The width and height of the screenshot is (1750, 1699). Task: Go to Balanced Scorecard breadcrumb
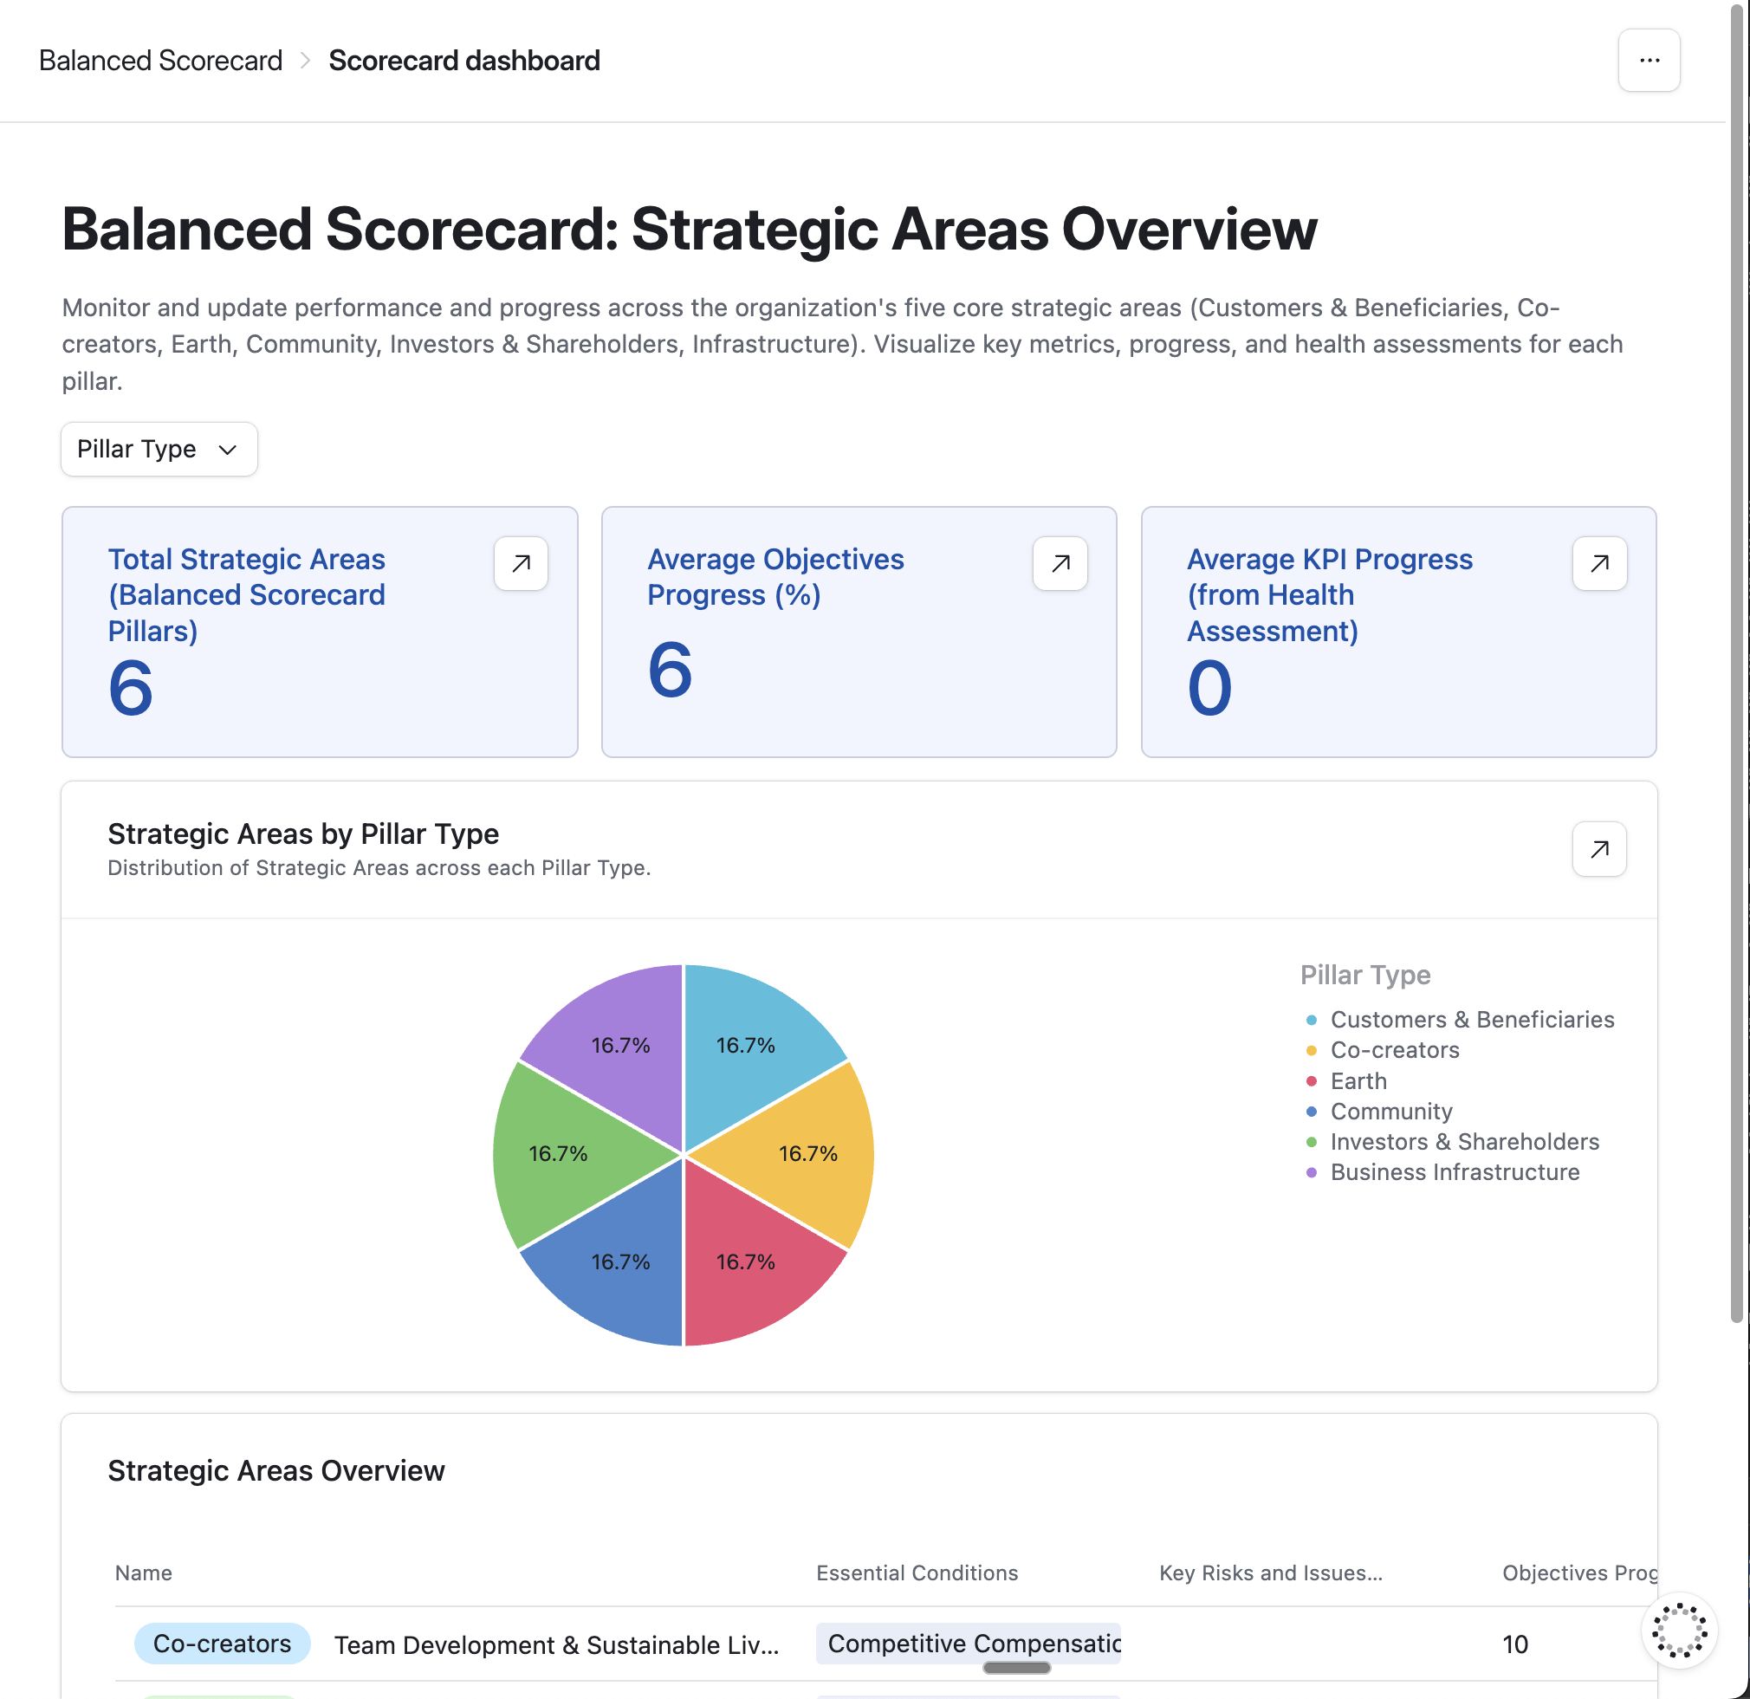(x=161, y=60)
